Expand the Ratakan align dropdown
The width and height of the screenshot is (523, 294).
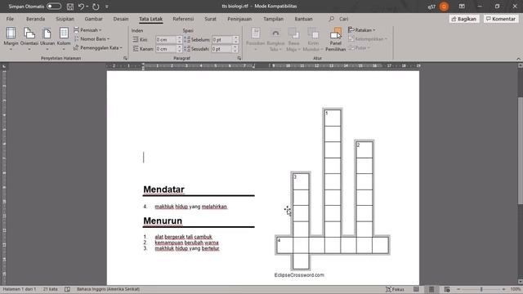tap(361, 30)
